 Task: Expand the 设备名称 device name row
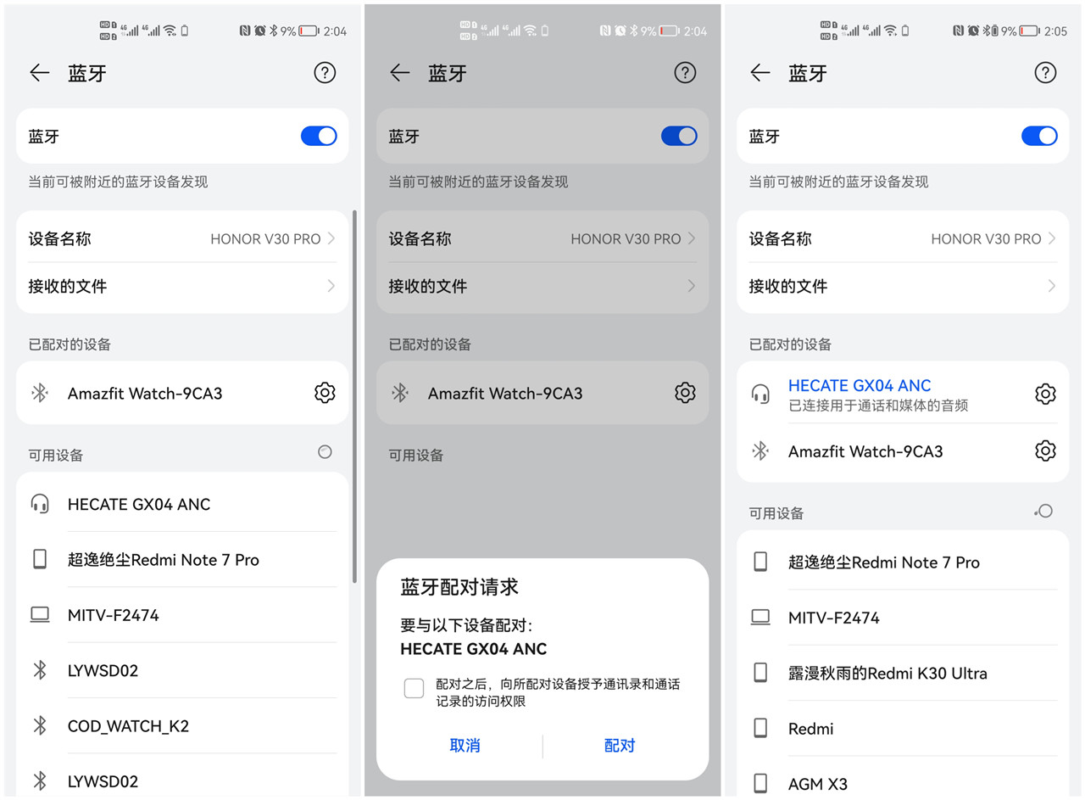[181, 238]
